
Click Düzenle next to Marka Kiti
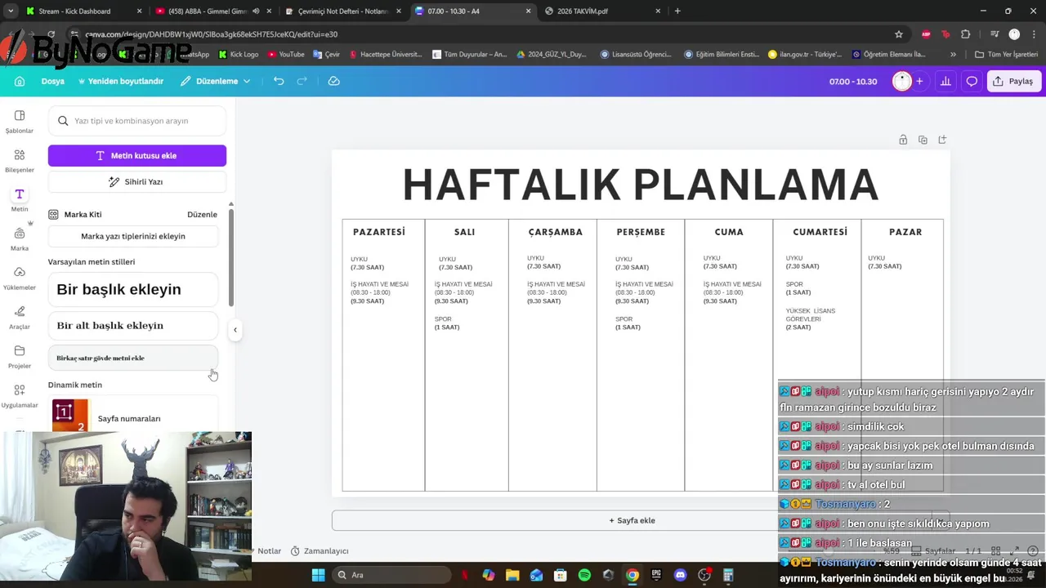click(202, 214)
